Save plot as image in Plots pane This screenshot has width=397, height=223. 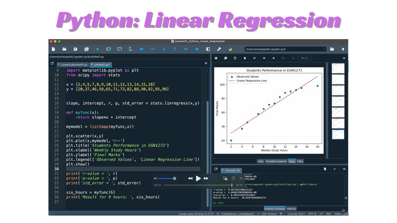pos(216,58)
